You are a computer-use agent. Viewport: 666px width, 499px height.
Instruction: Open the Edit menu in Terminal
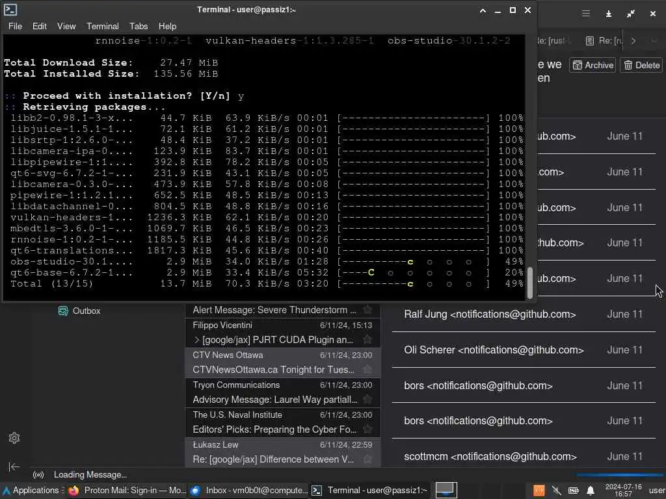tap(40, 26)
